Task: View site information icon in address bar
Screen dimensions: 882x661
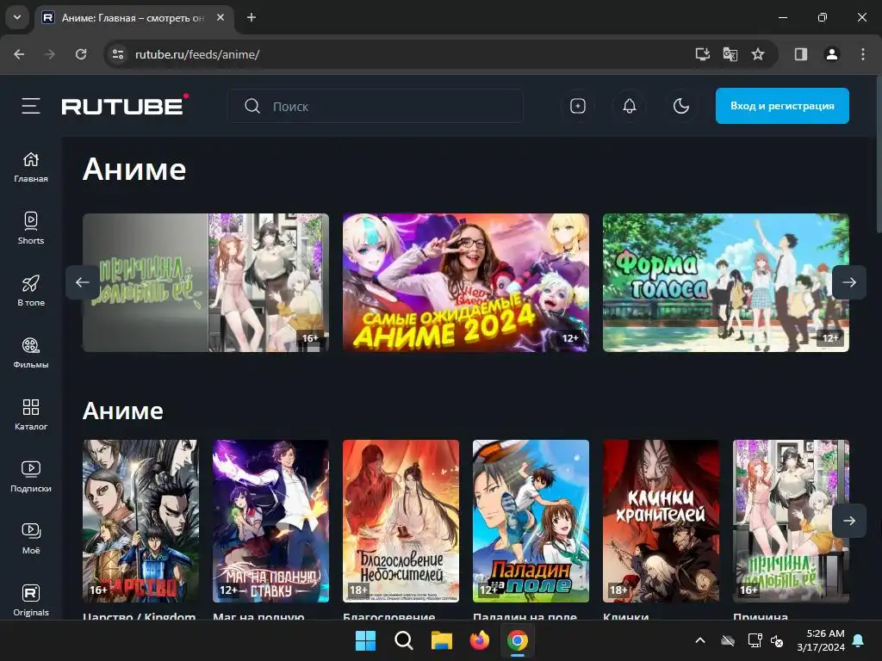Action: (x=118, y=54)
